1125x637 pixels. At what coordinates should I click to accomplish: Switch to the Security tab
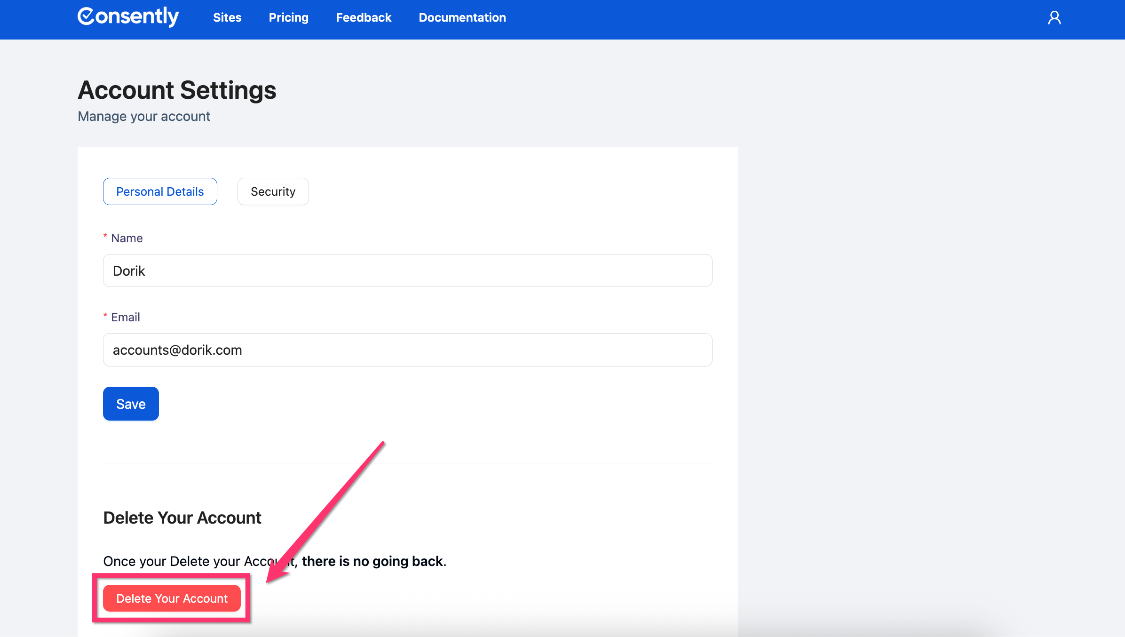click(273, 191)
